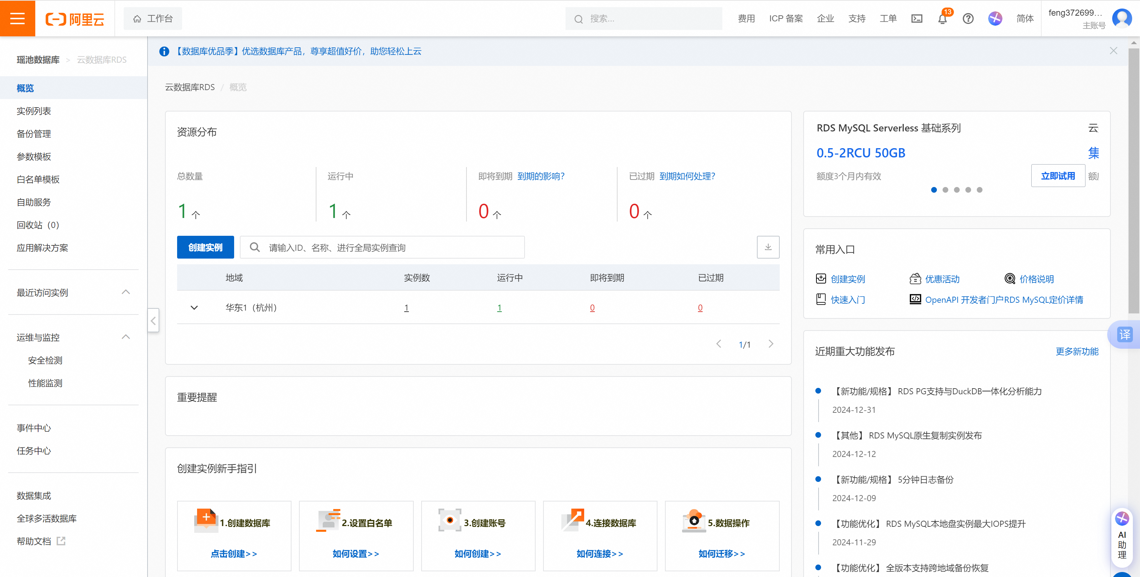Image resolution: width=1140 pixels, height=577 pixels.
Task: Click the 2.设置白名单 guide icon
Action: [x=328, y=520]
